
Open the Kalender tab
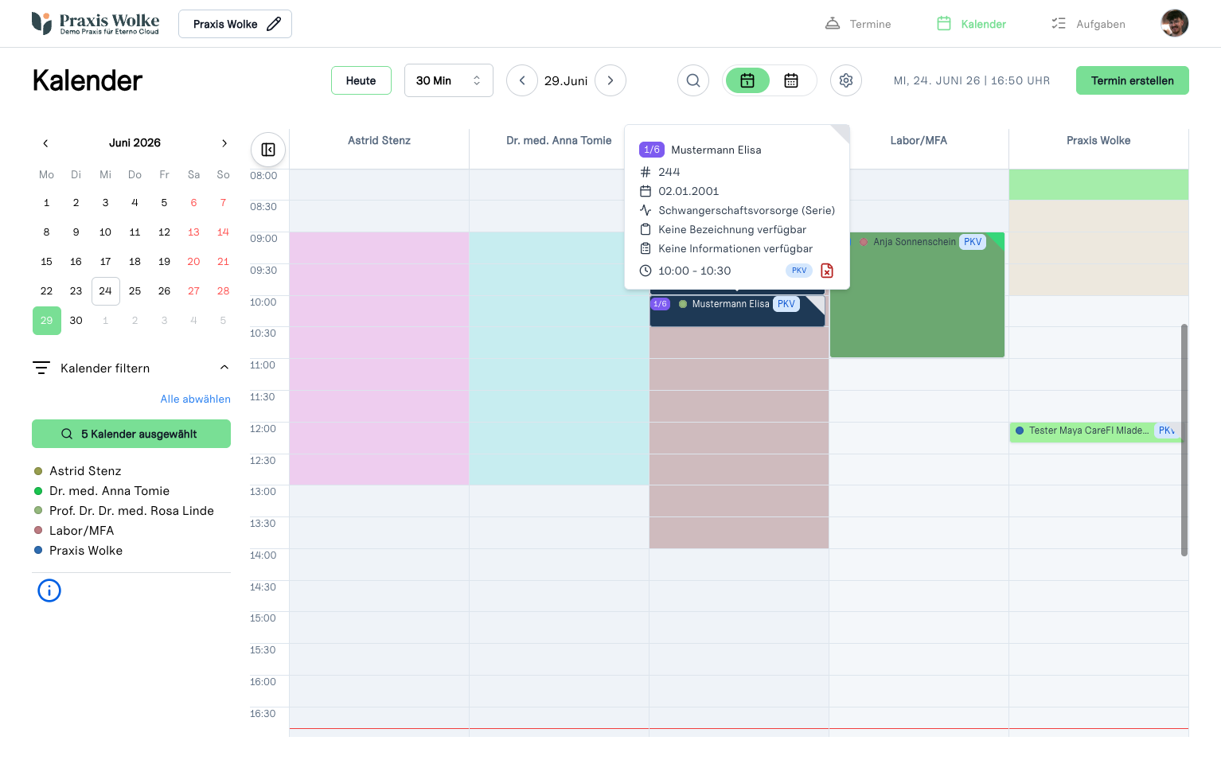click(x=971, y=24)
